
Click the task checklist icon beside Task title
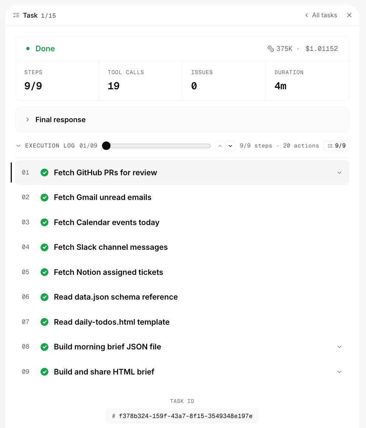point(16,15)
